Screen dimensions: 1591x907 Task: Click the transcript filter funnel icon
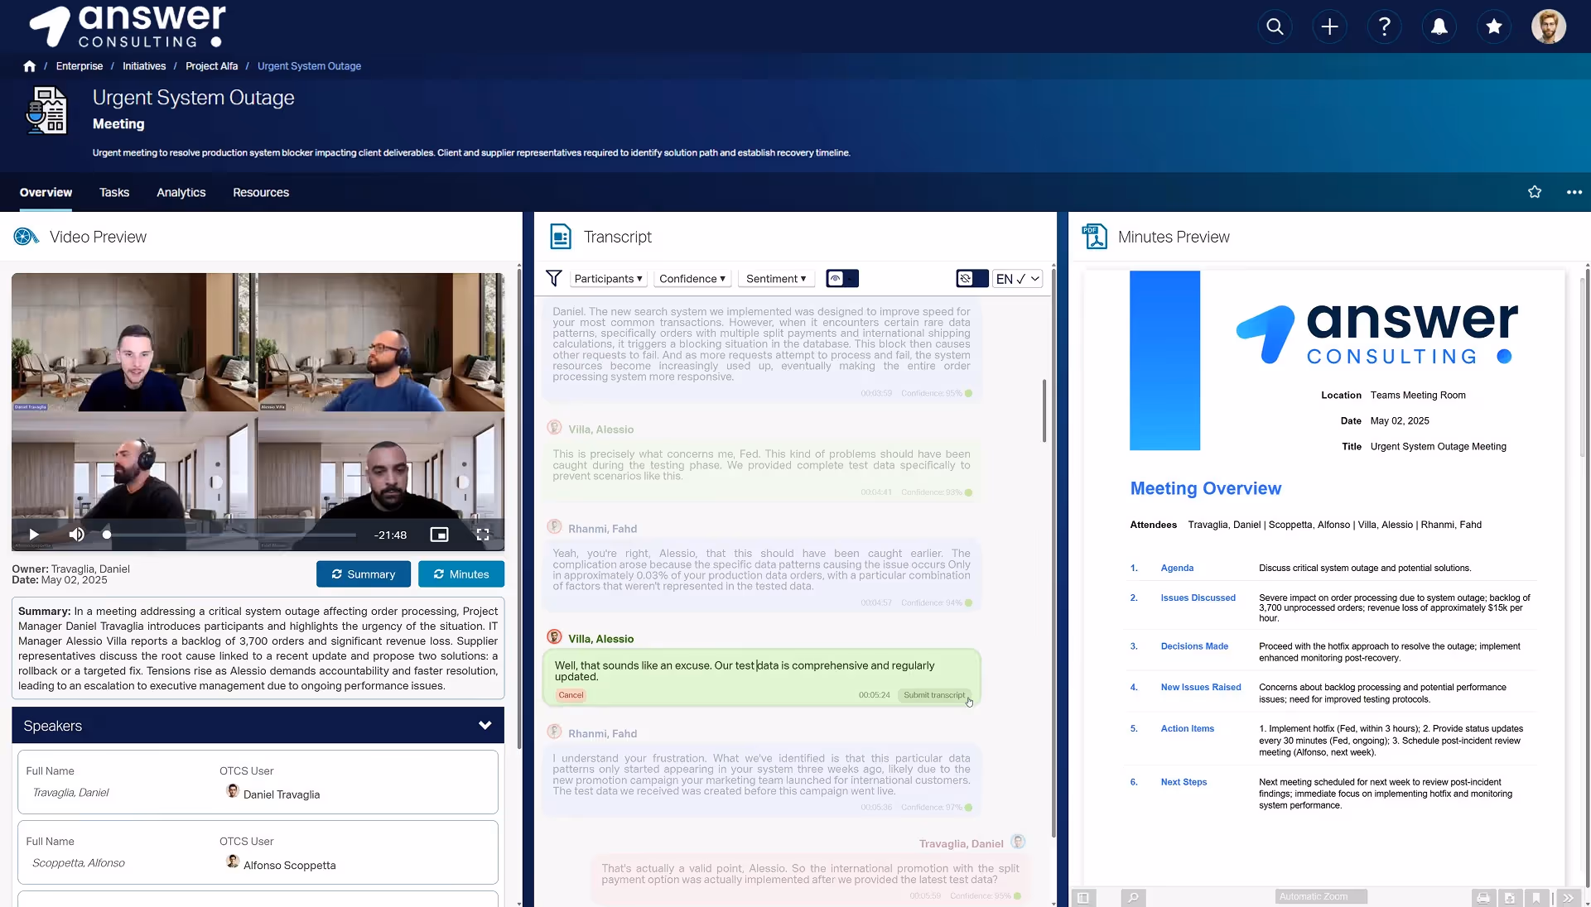(x=554, y=279)
